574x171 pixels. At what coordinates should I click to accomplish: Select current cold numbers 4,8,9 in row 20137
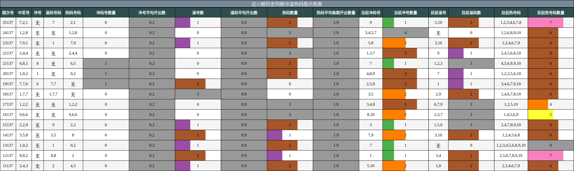point(371,74)
